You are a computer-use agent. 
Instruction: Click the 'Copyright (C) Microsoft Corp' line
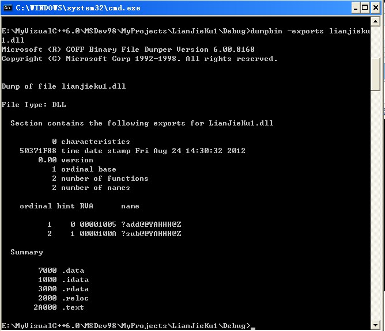139,59
